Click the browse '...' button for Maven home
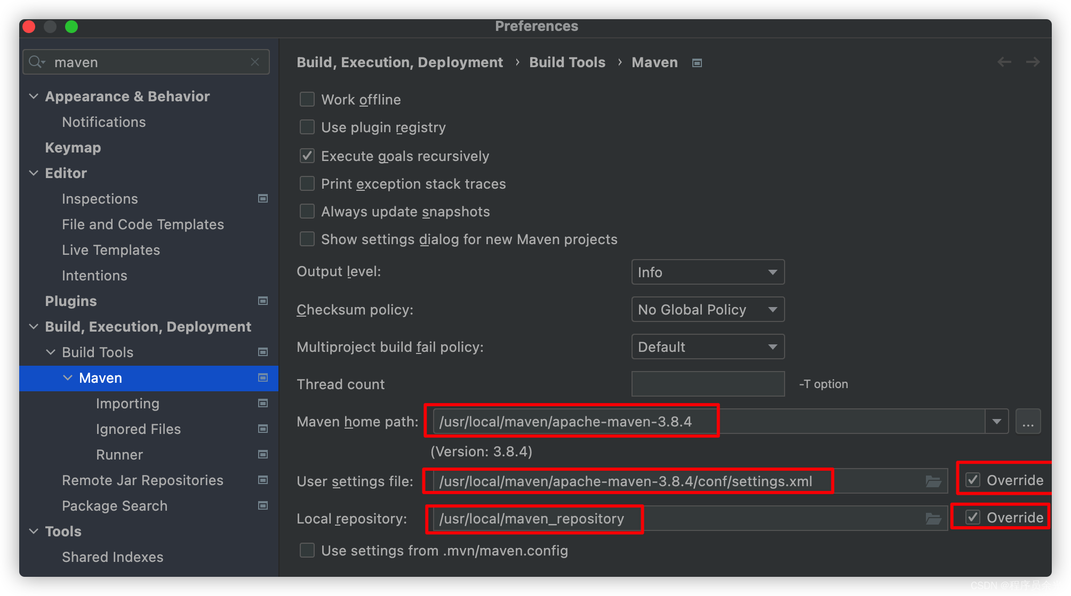The width and height of the screenshot is (1071, 596). pos(1028,421)
